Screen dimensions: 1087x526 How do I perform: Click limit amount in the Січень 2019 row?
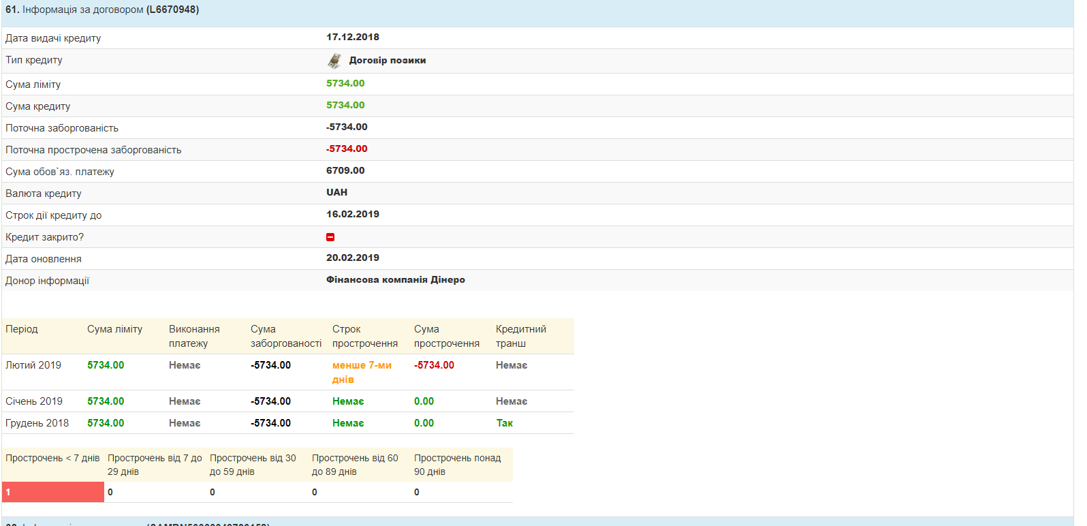coord(106,401)
